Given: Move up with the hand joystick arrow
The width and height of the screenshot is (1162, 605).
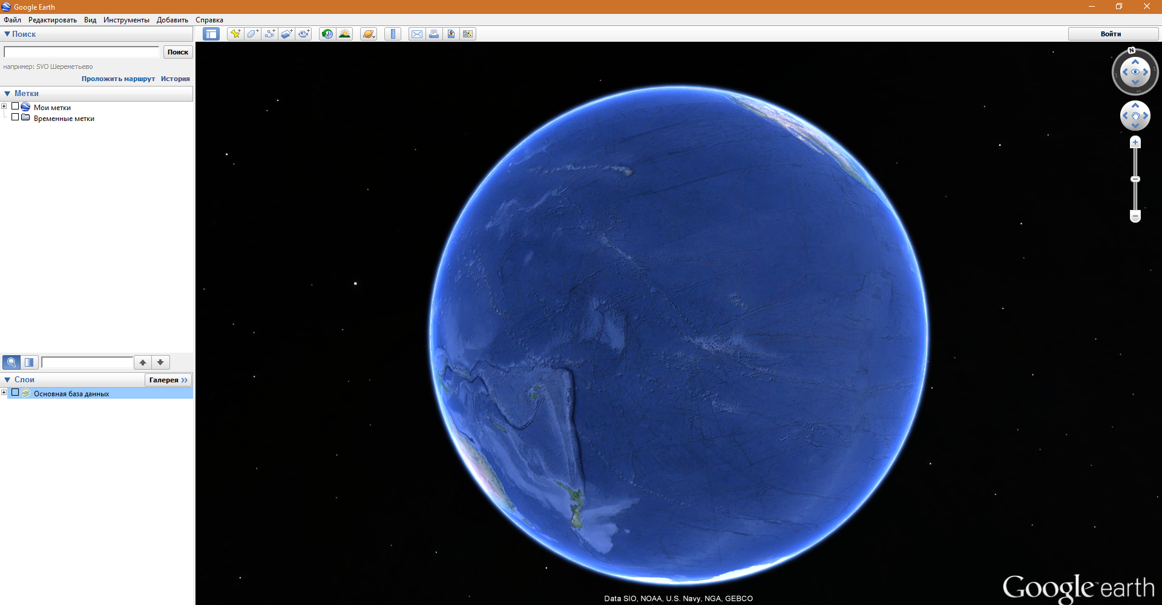Looking at the screenshot, I should point(1135,105).
